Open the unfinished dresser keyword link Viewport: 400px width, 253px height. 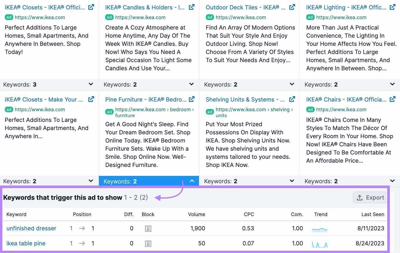point(31,228)
